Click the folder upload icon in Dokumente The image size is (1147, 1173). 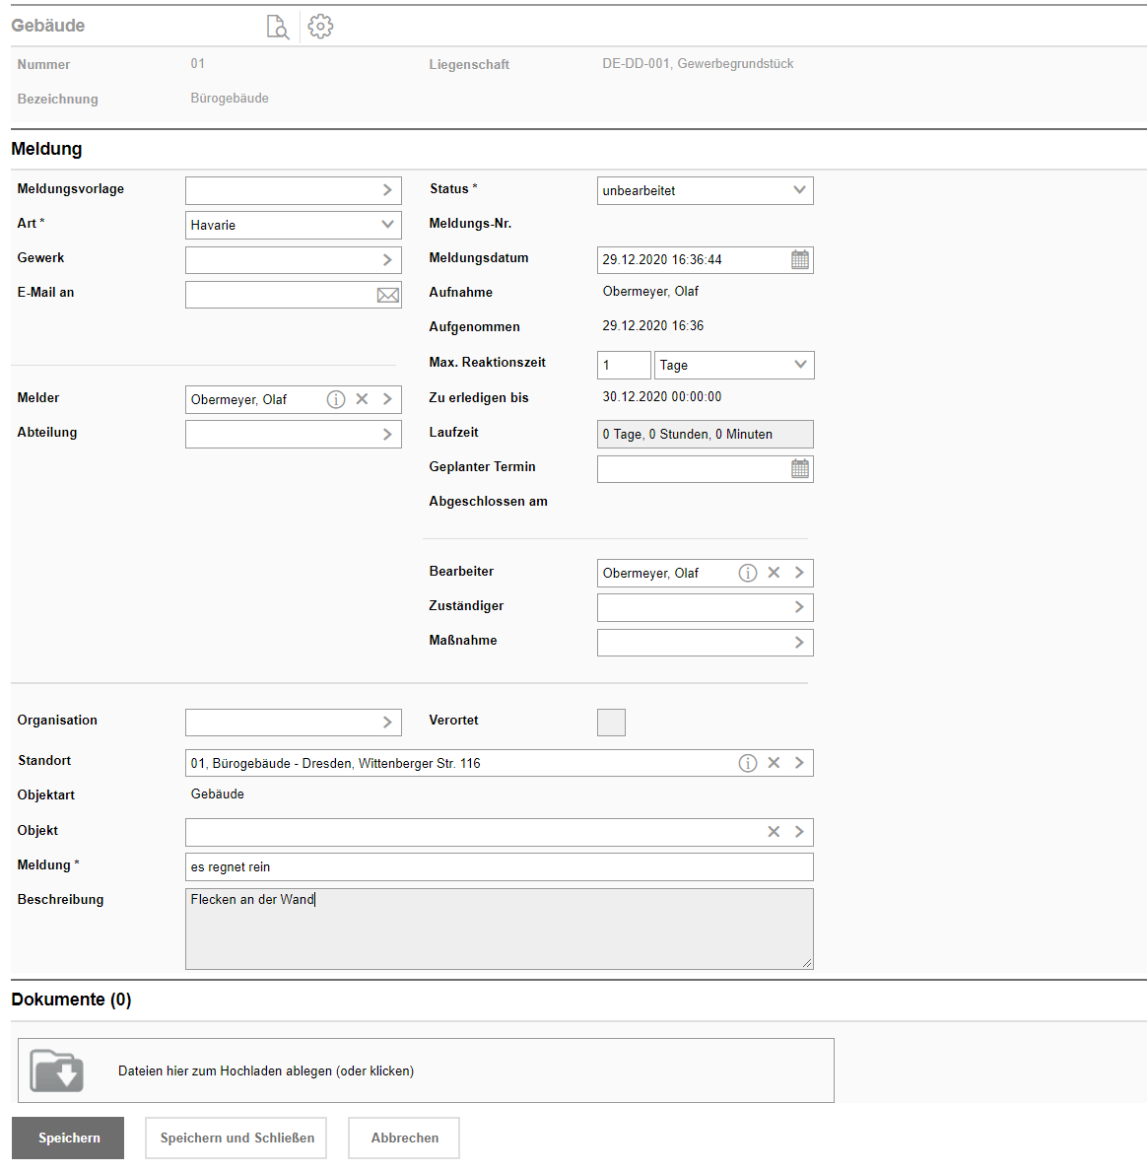point(56,1070)
